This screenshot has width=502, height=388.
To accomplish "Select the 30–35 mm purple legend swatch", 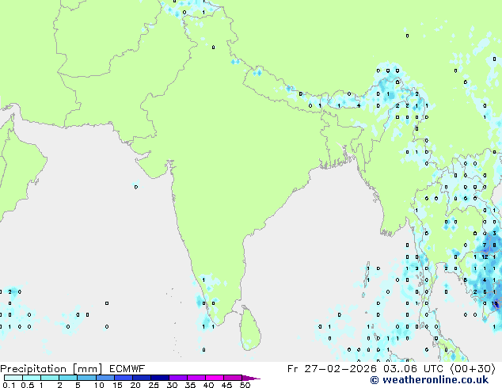I will (177, 378).
